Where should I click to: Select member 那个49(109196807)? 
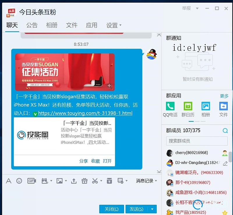pos(197,183)
